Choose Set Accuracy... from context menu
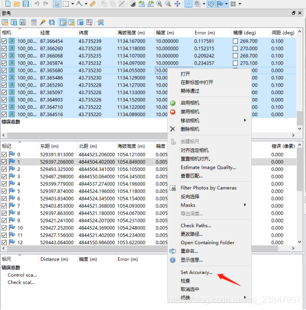The image size is (306, 310). coord(197,272)
